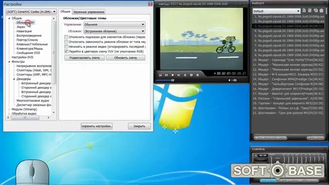Click the power icon in the Control panel
Viewport: 329px width, 185px height.
point(255,155)
